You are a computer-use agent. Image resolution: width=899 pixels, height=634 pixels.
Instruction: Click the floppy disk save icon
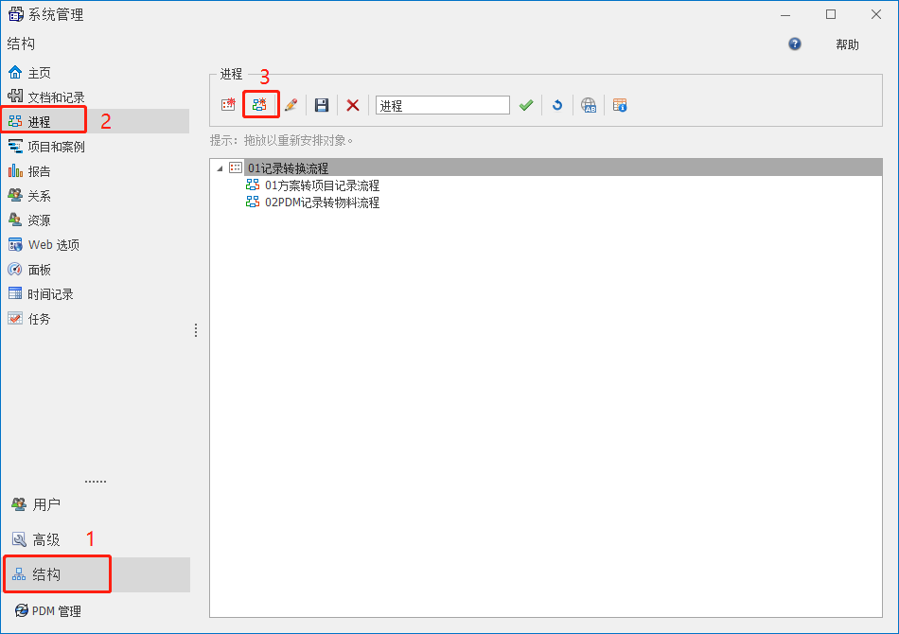coord(322,105)
